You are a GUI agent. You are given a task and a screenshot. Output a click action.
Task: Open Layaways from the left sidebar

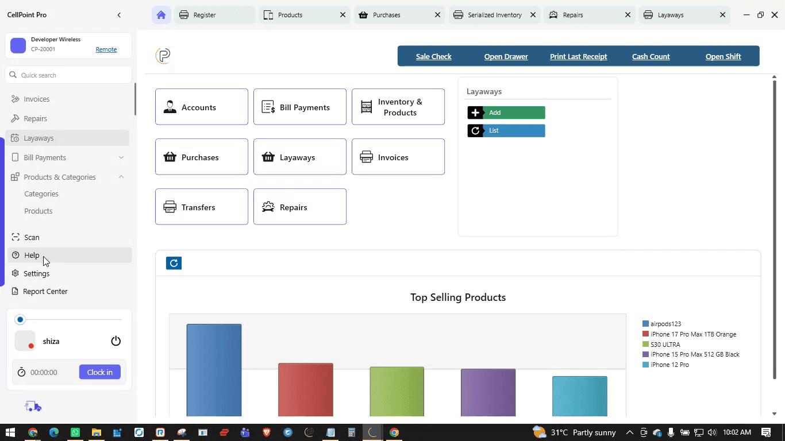click(x=68, y=138)
